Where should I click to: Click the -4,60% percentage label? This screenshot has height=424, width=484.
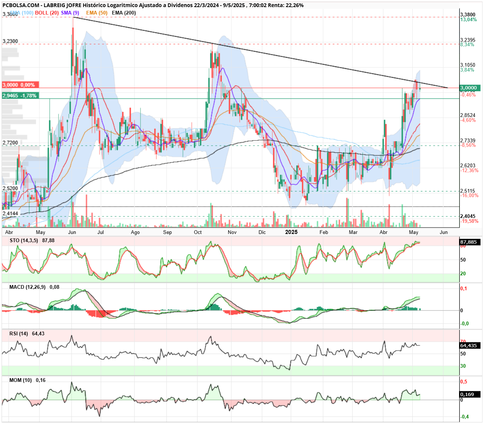(468, 120)
